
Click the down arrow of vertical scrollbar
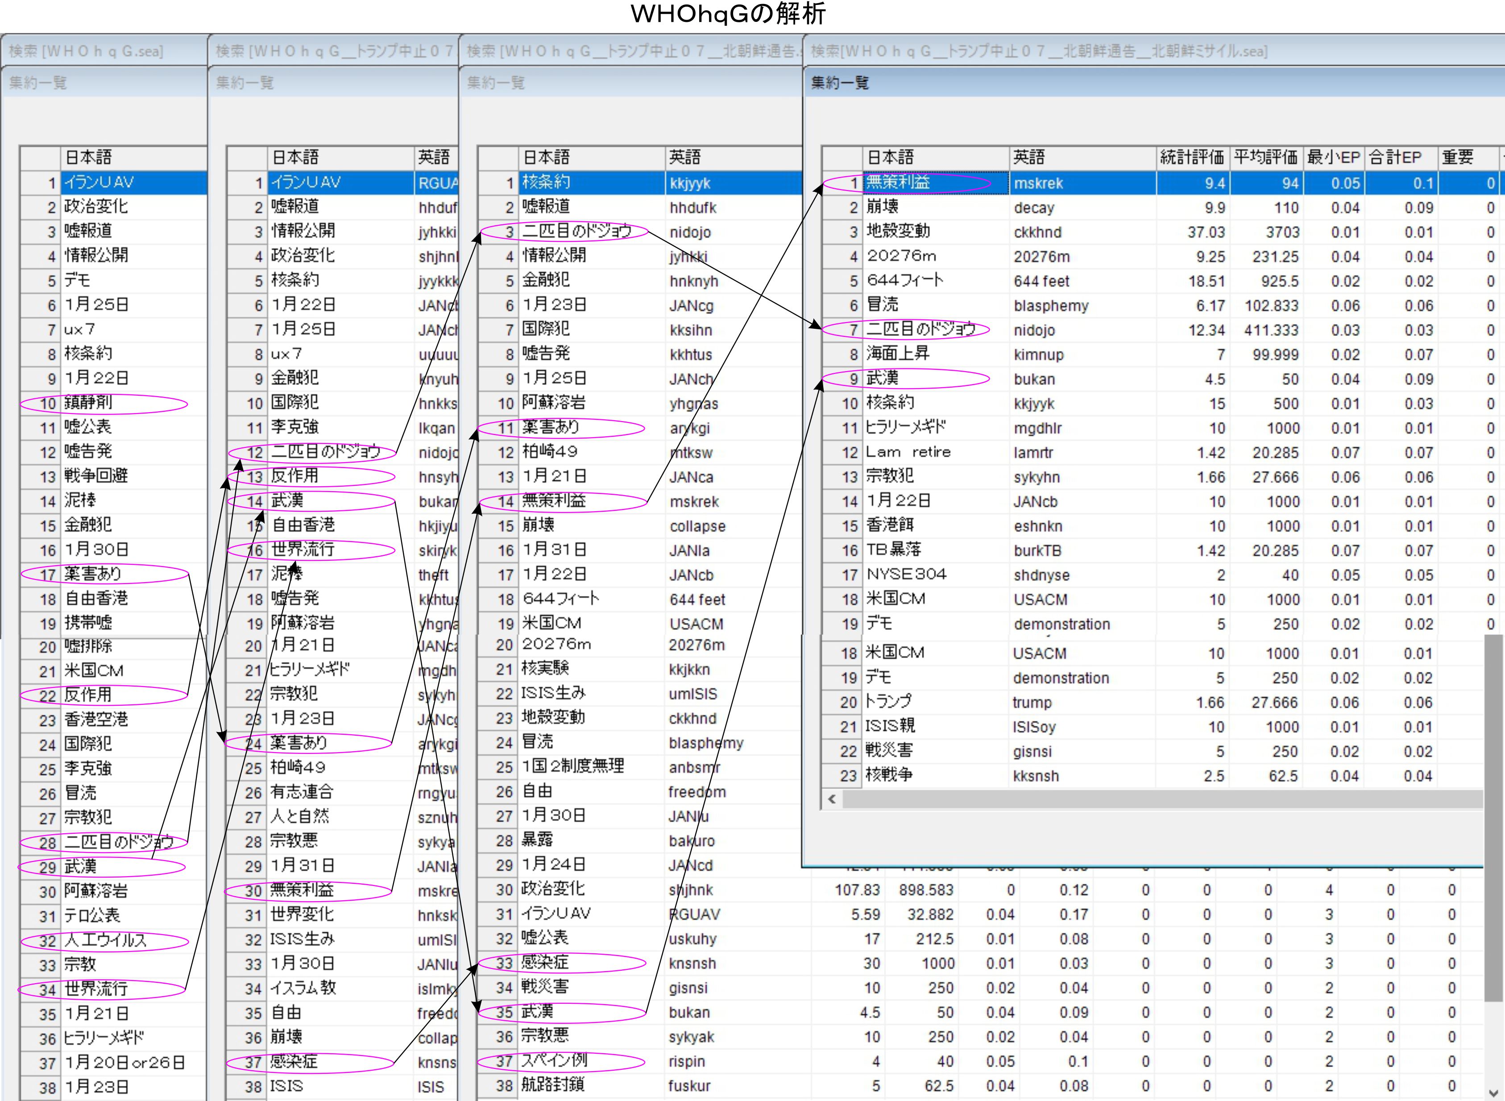pyautogui.click(x=1493, y=1093)
